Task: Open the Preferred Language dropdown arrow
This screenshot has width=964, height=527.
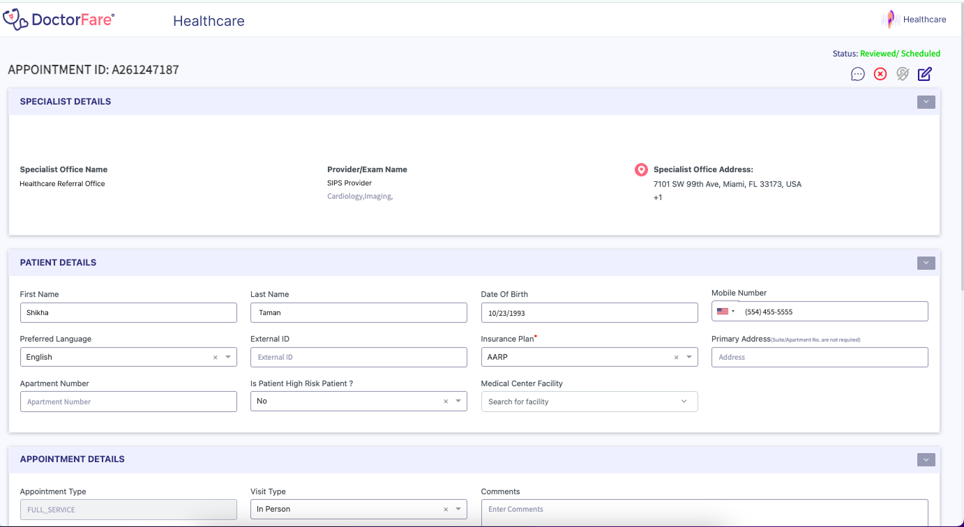Action: coord(227,357)
